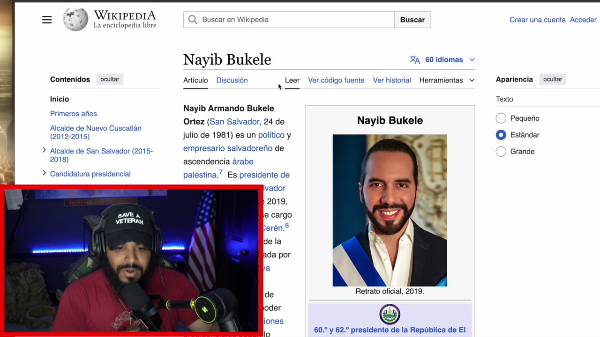Click the Texto label in Apariencia
This screenshot has width=600, height=337.
click(x=504, y=99)
